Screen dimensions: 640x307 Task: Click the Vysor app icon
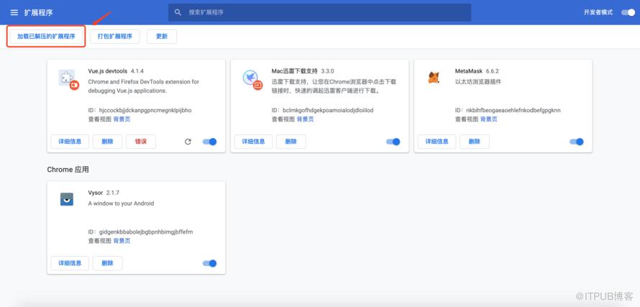click(67, 199)
